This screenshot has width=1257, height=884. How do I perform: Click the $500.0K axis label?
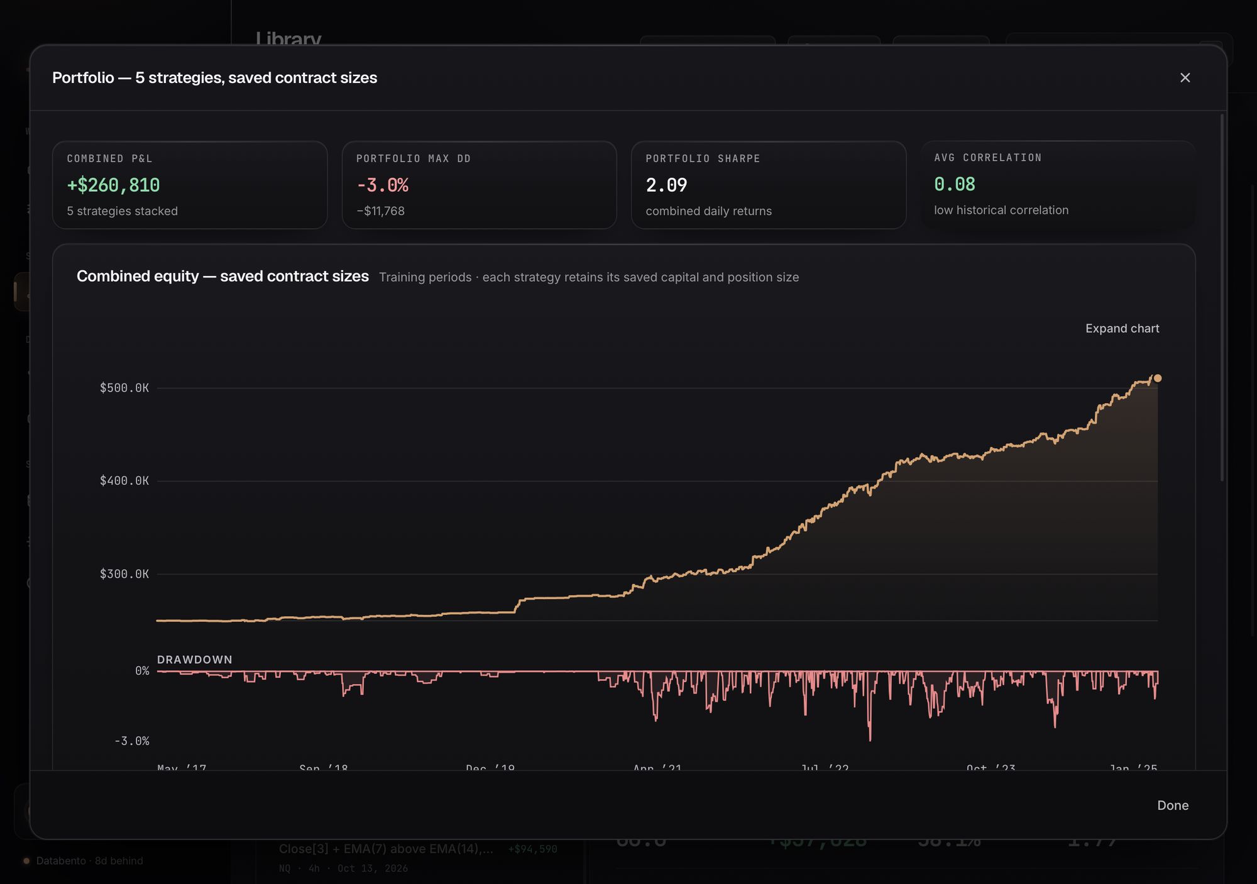[124, 388]
